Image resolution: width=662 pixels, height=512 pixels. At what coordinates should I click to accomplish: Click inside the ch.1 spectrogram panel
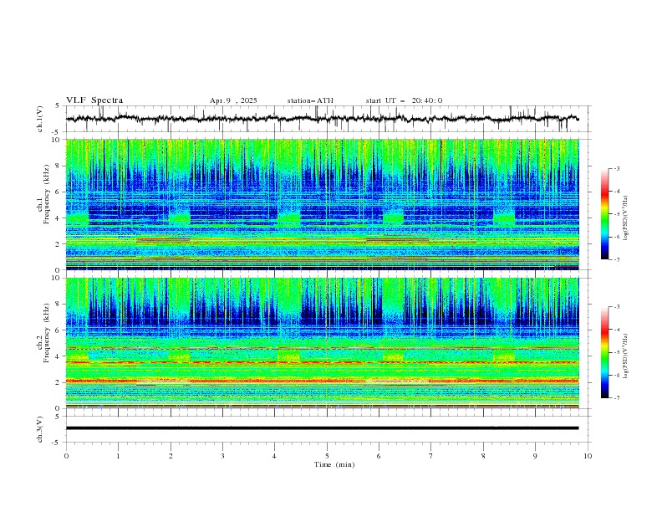pyautogui.click(x=322, y=204)
